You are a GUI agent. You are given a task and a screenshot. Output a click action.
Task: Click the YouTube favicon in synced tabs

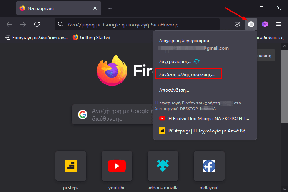[x=162, y=119]
